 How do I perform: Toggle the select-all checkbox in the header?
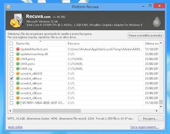tap(11, 44)
